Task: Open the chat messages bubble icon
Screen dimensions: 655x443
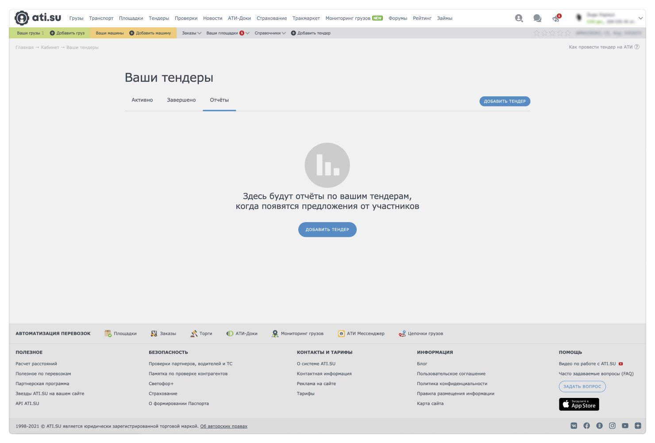Action: click(x=537, y=18)
